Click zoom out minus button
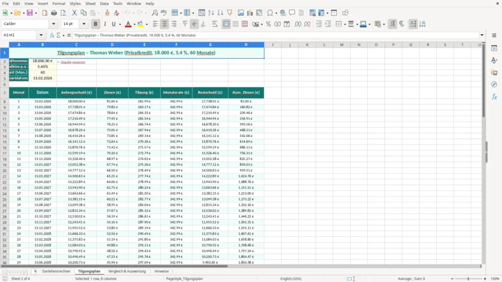The width and height of the screenshot is (502, 282). click(x=452, y=279)
